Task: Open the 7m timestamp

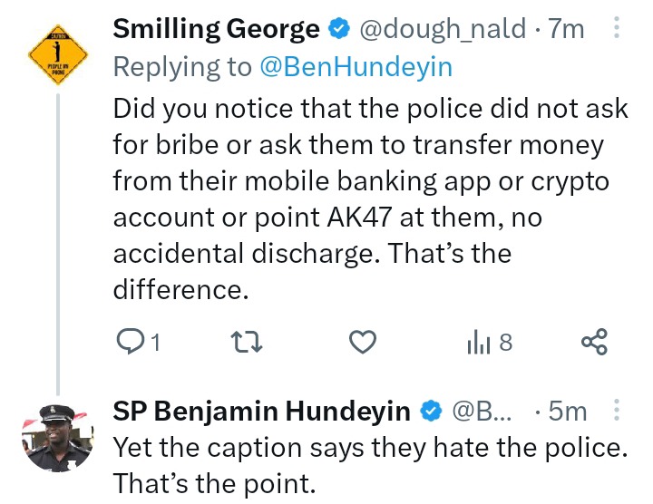Action: point(568,30)
